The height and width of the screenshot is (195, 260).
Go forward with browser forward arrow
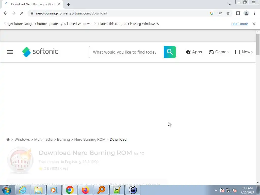(x=14, y=13)
